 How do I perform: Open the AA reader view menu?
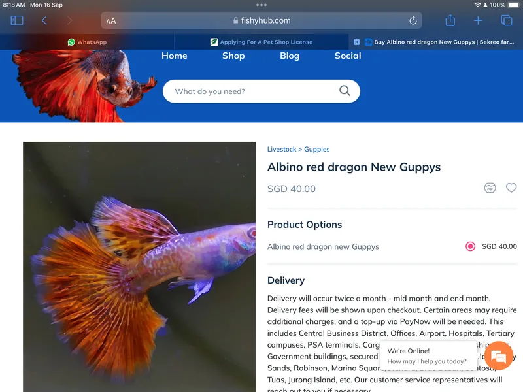pyautogui.click(x=111, y=21)
